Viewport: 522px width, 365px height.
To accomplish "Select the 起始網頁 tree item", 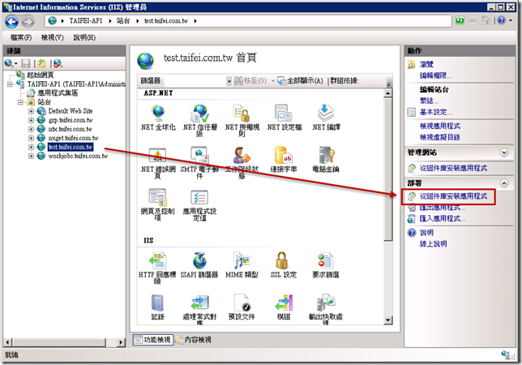I will tap(40, 75).
